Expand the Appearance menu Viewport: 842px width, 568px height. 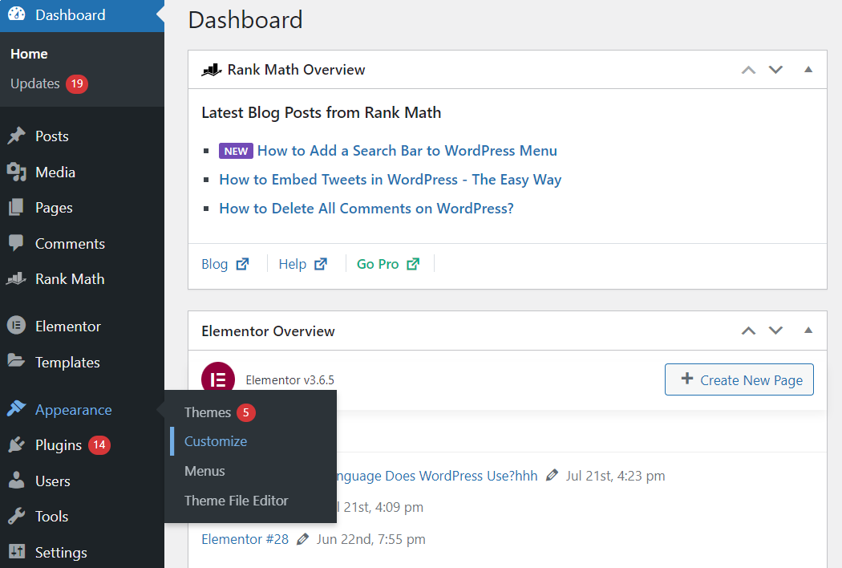pyautogui.click(x=72, y=409)
